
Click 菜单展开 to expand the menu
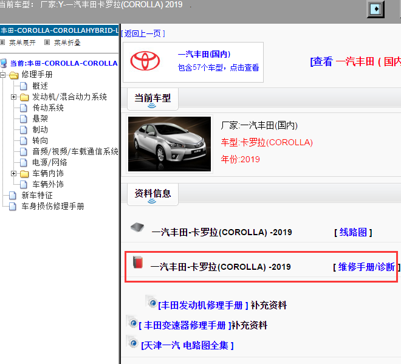(x=22, y=43)
